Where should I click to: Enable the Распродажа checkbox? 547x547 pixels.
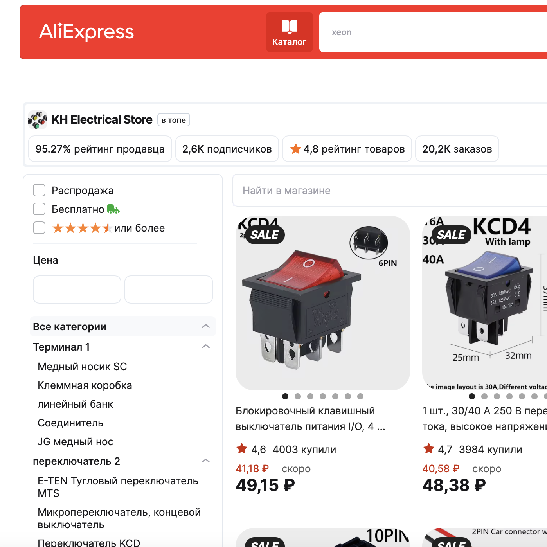point(39,191)
